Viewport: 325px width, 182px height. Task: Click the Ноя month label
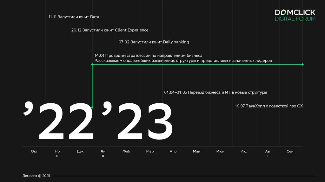[x=57, y=153]
